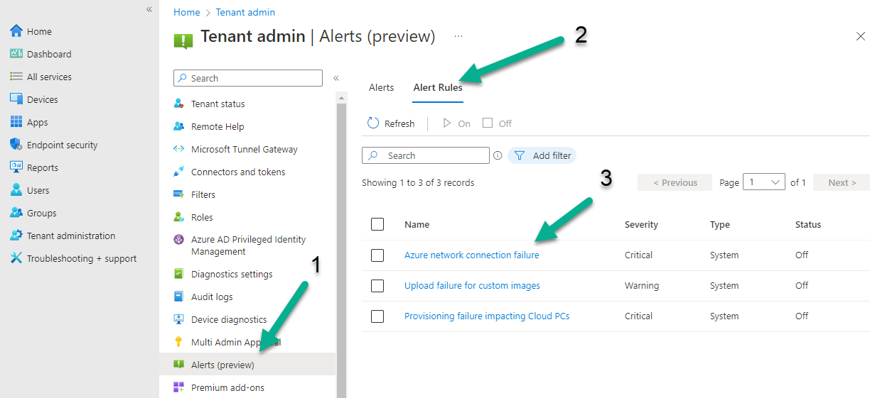Image resolution: width=870 pixels, height=398 pixels.
Task: Click the Devices icon in left navigation
Action: (16, 99)
